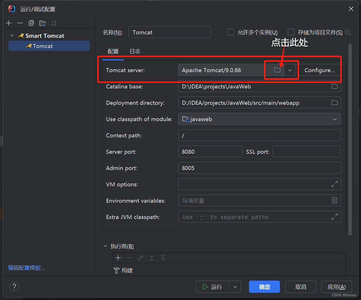The height and width of the screenshot is (300, 361).
Task: Copy the selected configuration
Action: click(31, 23)
